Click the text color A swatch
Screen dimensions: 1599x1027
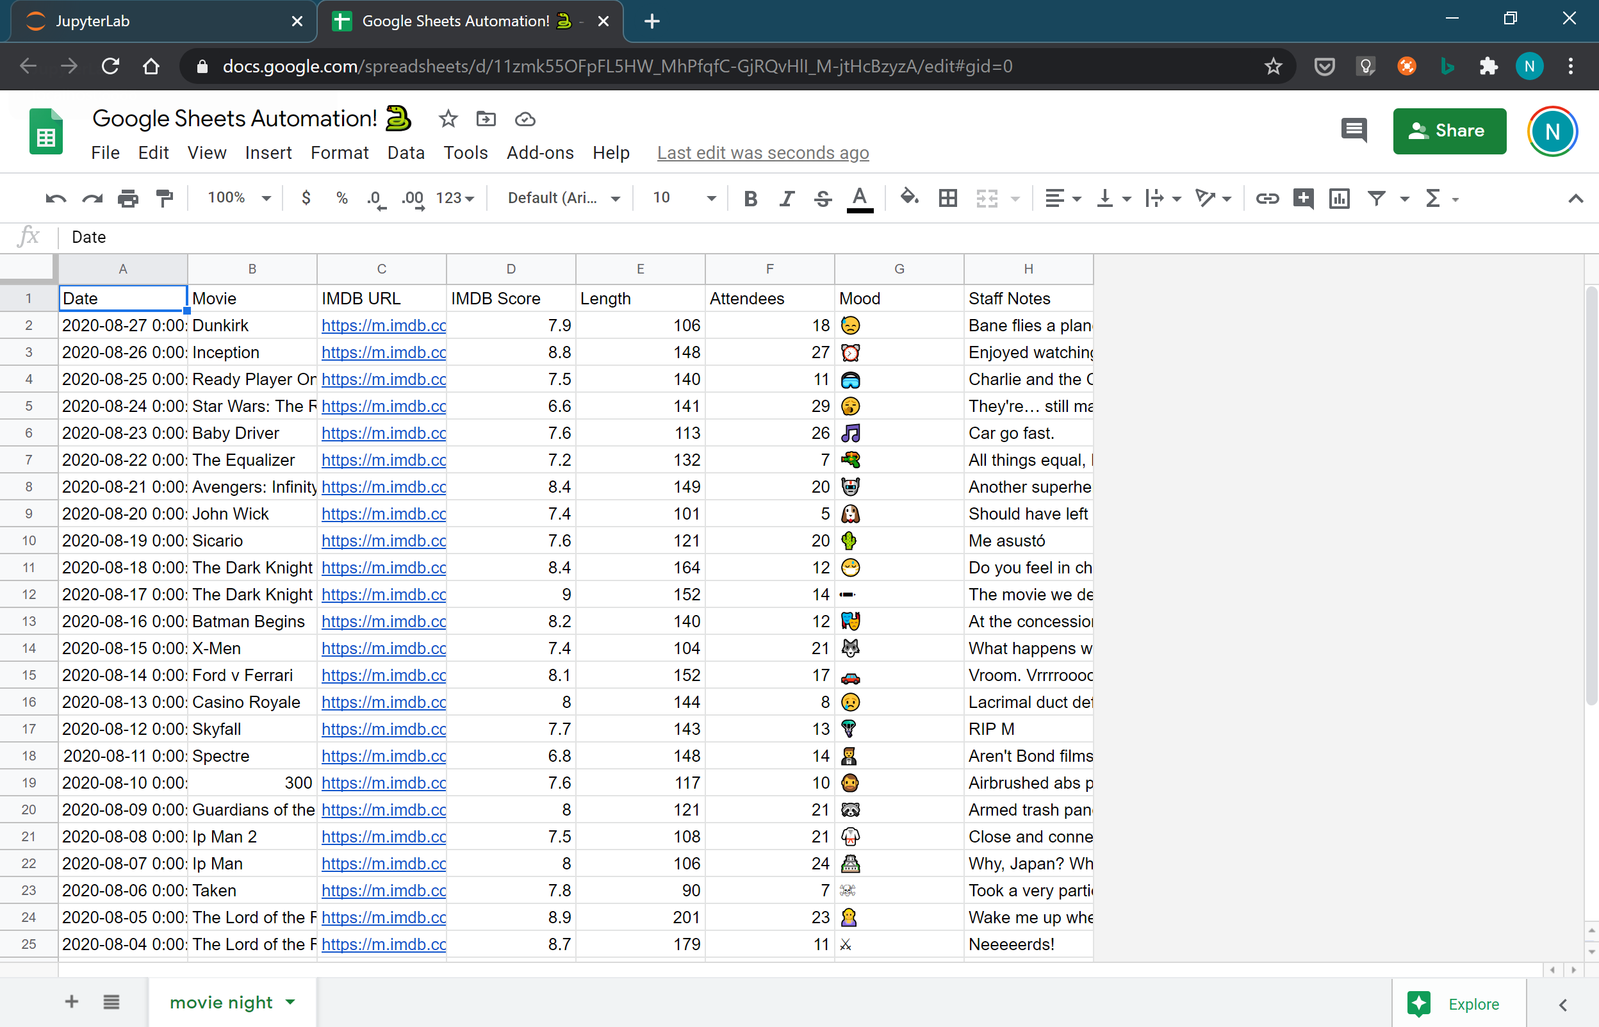click(x=860, y=198)
